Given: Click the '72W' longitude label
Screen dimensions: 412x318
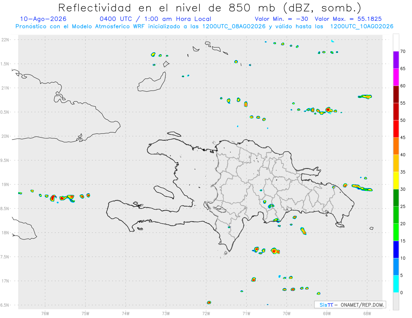Looking at the screenshot, I should pyautogui.click(x=206, y=314).
